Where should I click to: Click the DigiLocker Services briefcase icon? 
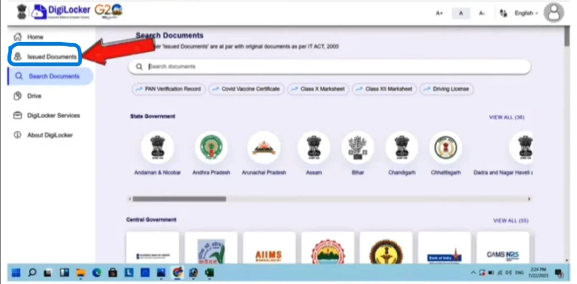coord(17,115)
